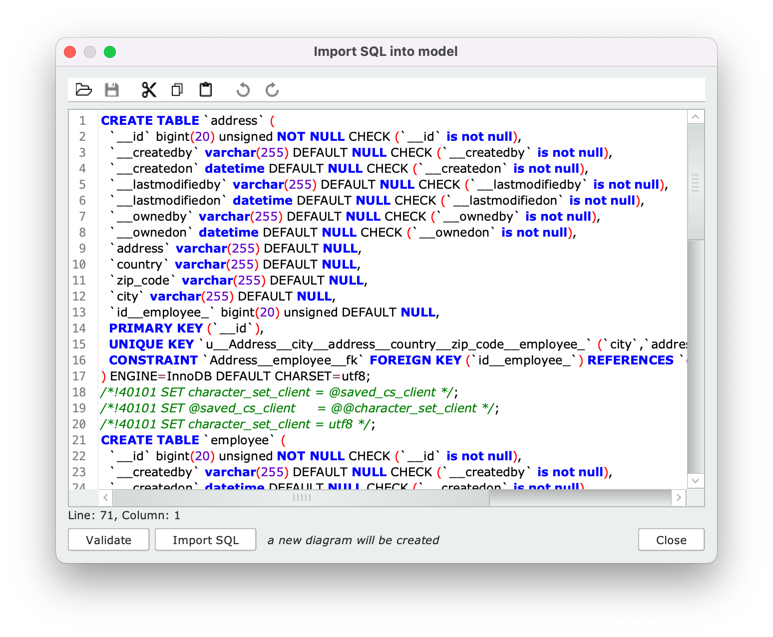Image resolution: width=773 pixels, height=637 pixels.
Task: Click the vertical scrollbar down arrow
Action: (696, 481)
